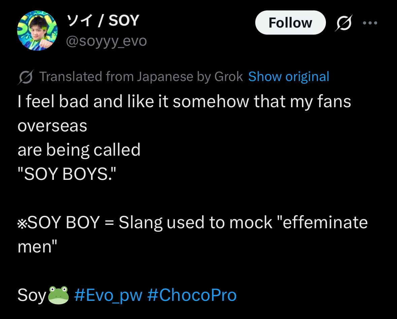Click the line reading are being called
Viewport: 397px width, 319px height.
tap(79, 150)
